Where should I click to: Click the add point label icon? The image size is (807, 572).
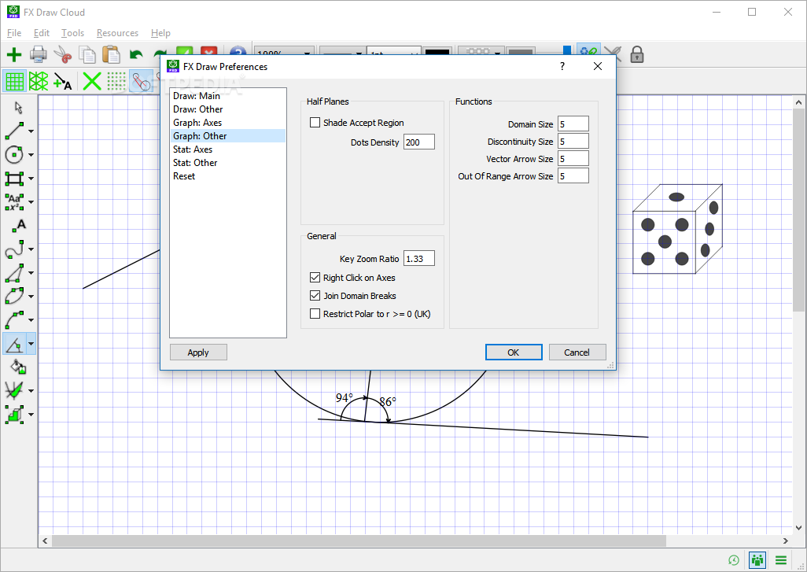63,81
